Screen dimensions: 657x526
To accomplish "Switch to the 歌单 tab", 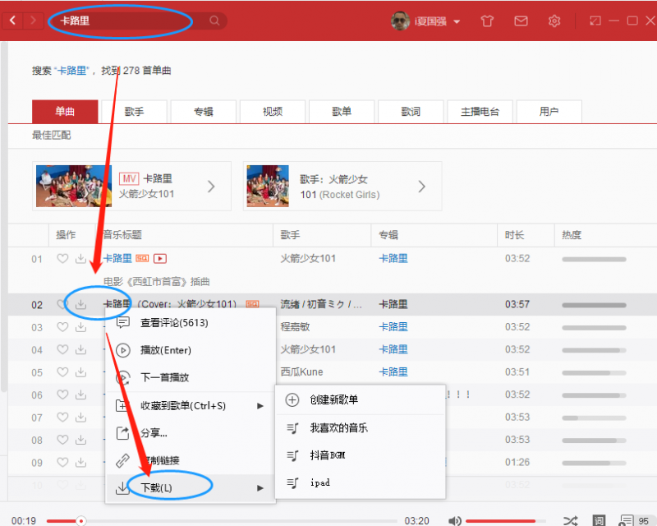I will pos(342,112).
